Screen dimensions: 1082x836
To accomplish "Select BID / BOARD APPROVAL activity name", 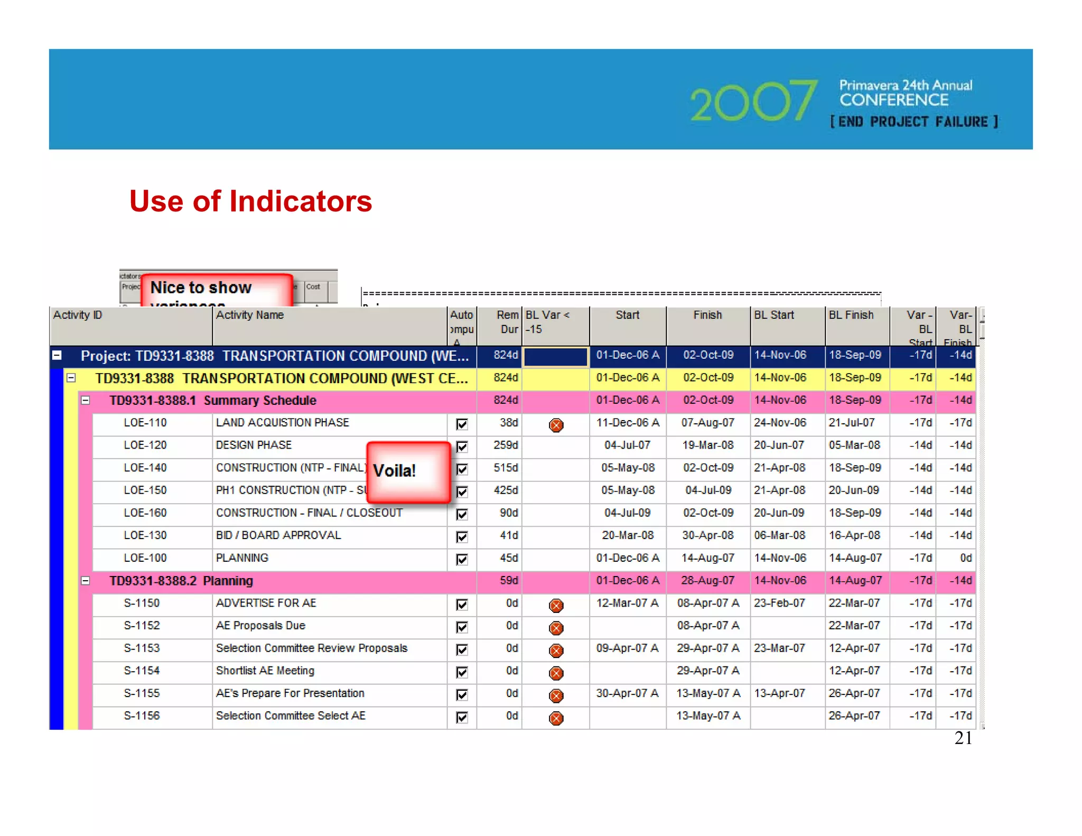I will (278, 535).
